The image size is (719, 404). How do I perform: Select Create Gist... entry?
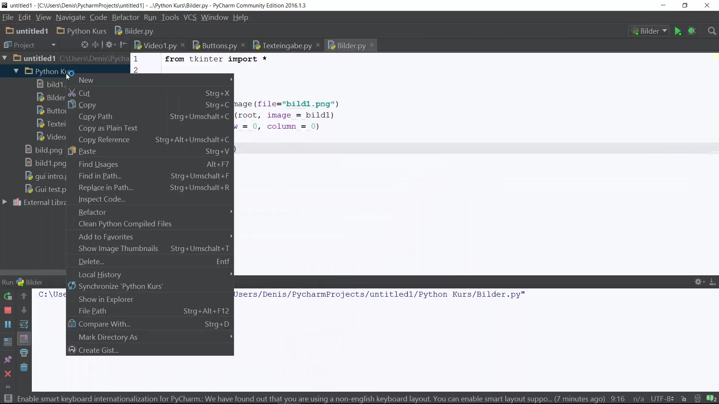[x=150, y=350]
